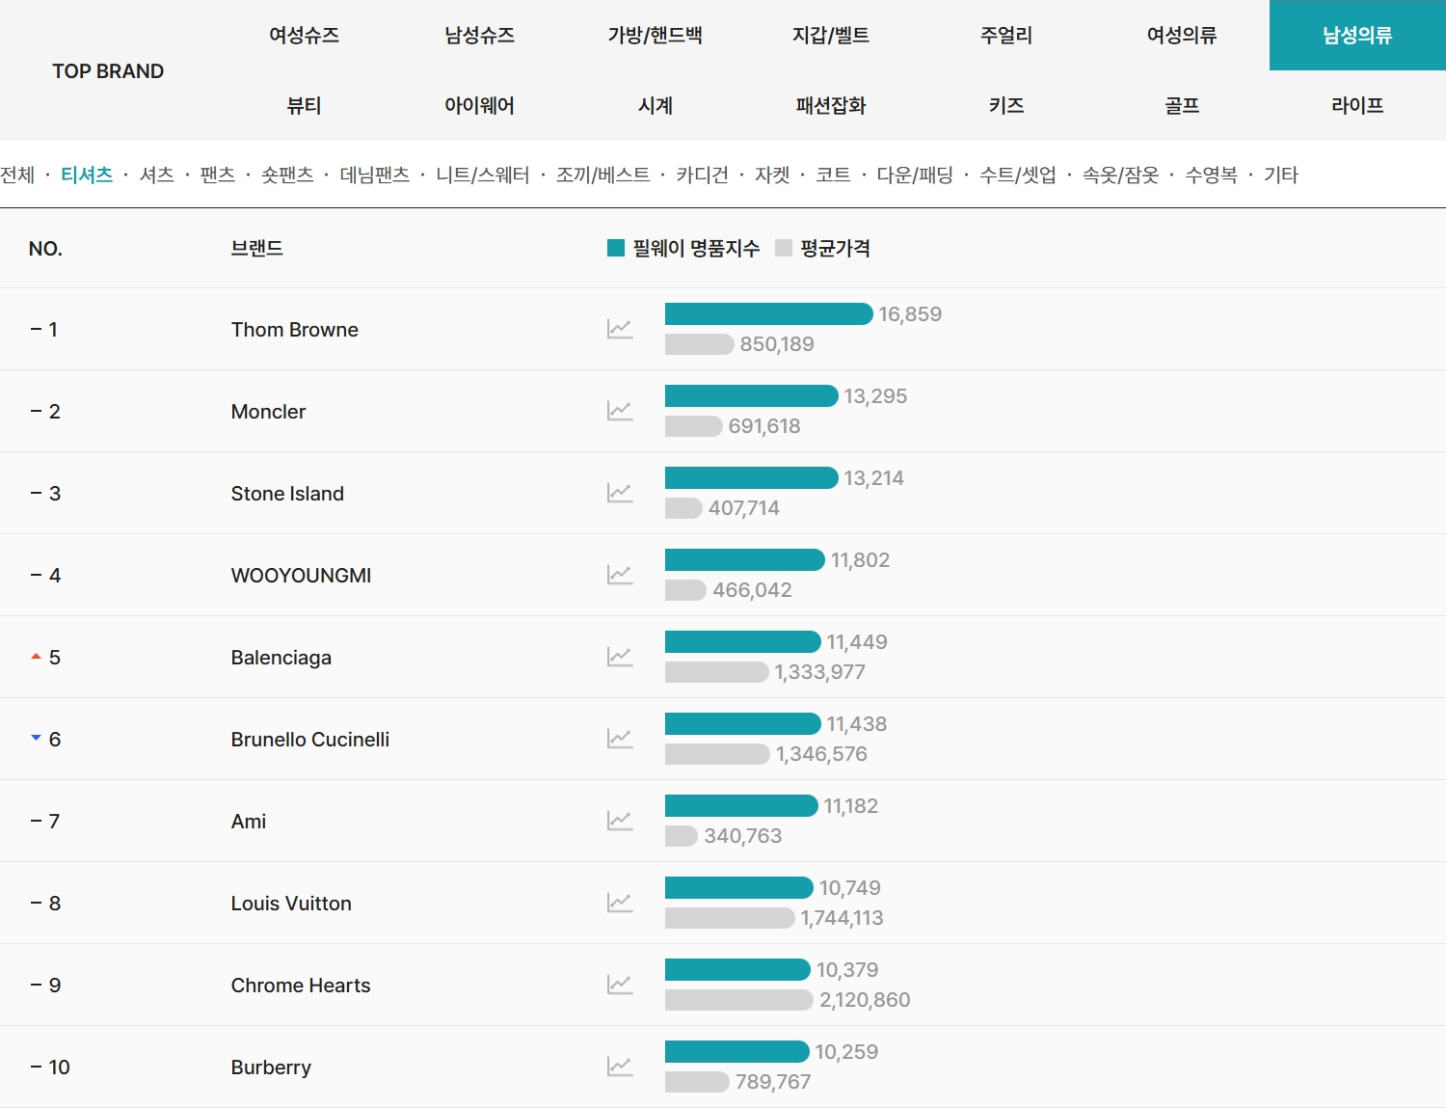Switch to 여성슈즈 category tab
1446x1108 pixels.
pyautogui.click(x=304, y=36)
